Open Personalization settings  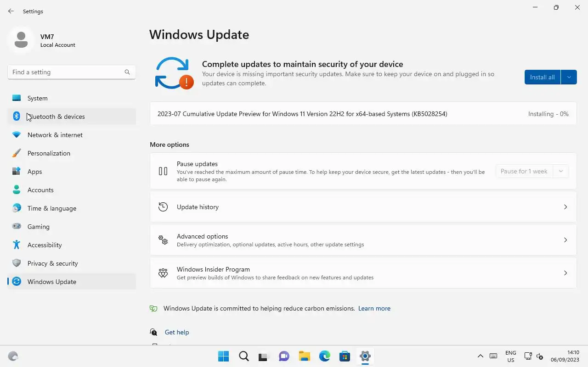[72, 153]
